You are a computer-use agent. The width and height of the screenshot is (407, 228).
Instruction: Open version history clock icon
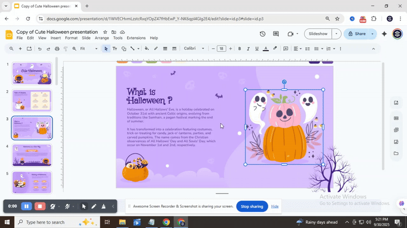coord(263,34)
